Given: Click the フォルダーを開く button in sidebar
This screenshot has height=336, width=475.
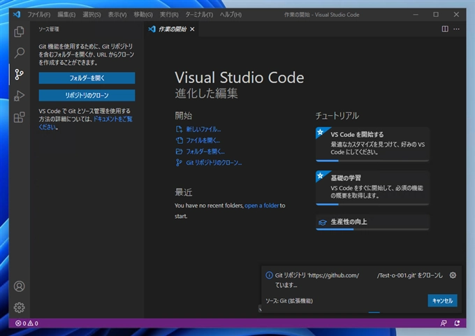Looking at the screenshot, I should click(x=87, y=78).
